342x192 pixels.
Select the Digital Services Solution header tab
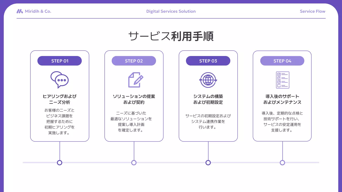point(171,11)
